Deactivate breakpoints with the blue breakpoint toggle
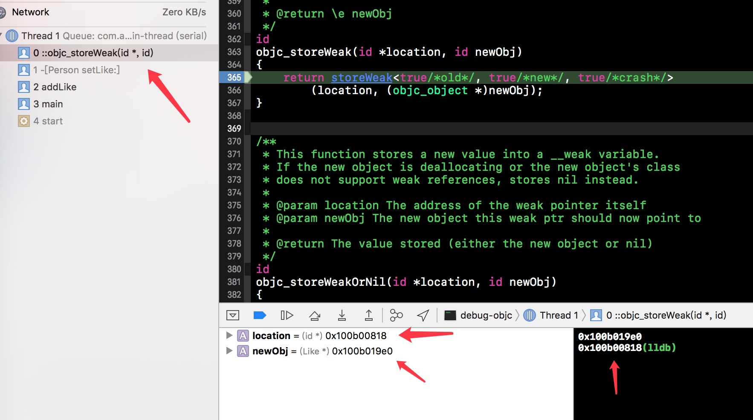The image size is (753, 420). [260, 315]
